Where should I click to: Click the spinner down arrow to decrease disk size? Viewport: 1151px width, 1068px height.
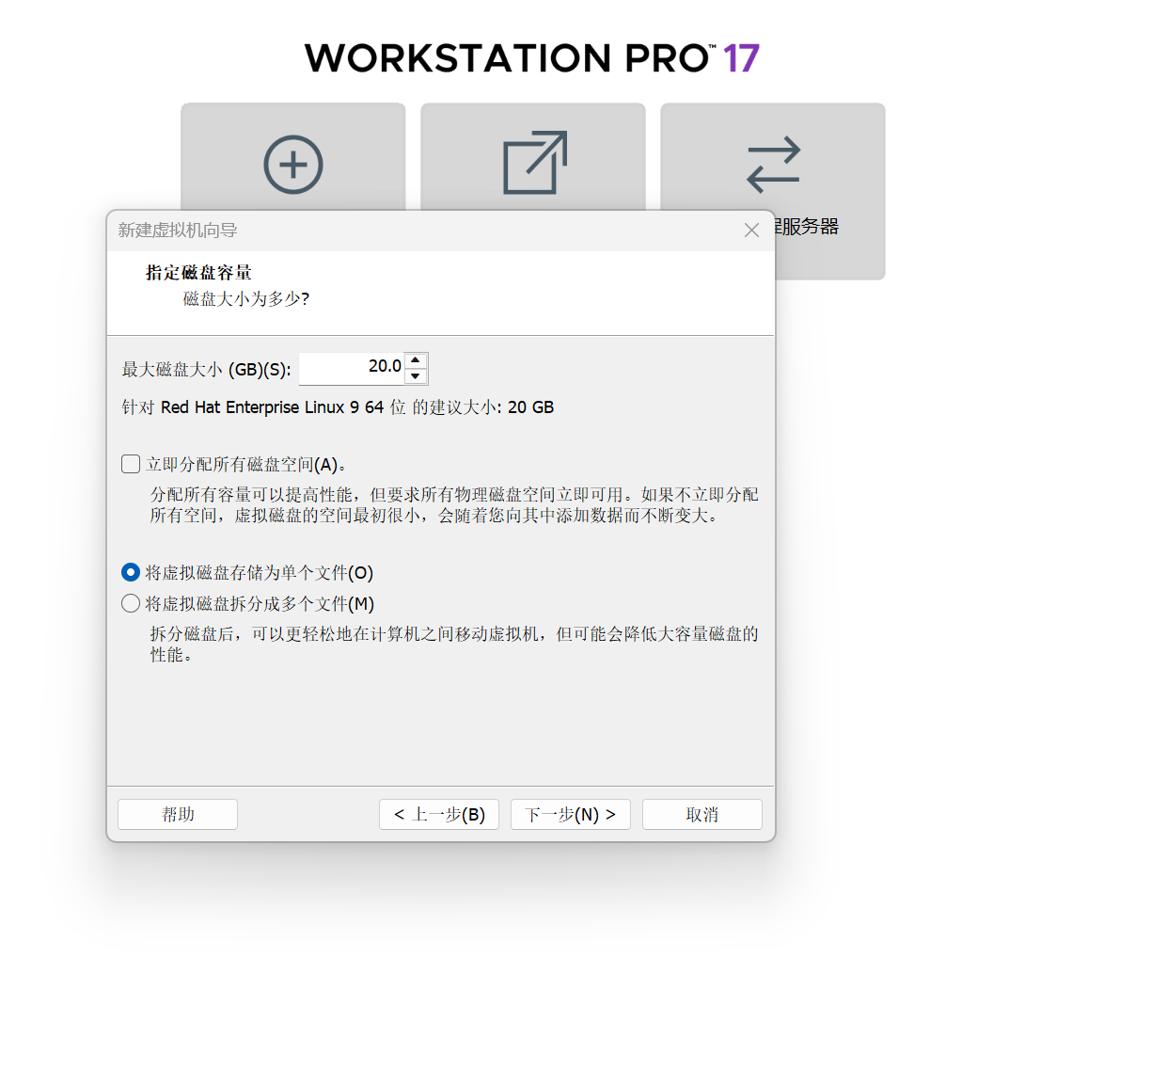click(417, 375)
